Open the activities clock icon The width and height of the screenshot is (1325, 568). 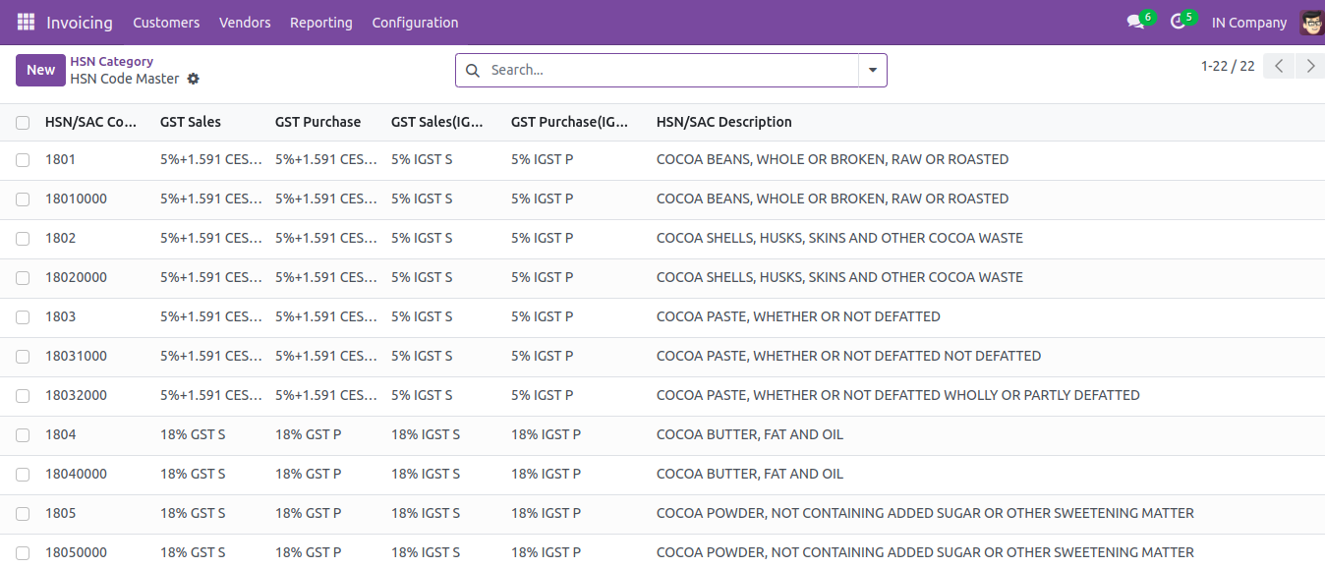click(x=1178, y=22)
